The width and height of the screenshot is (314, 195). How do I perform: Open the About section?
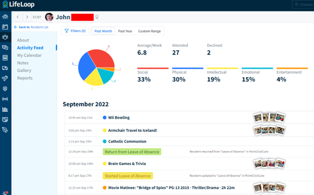(x=23, y=40)
